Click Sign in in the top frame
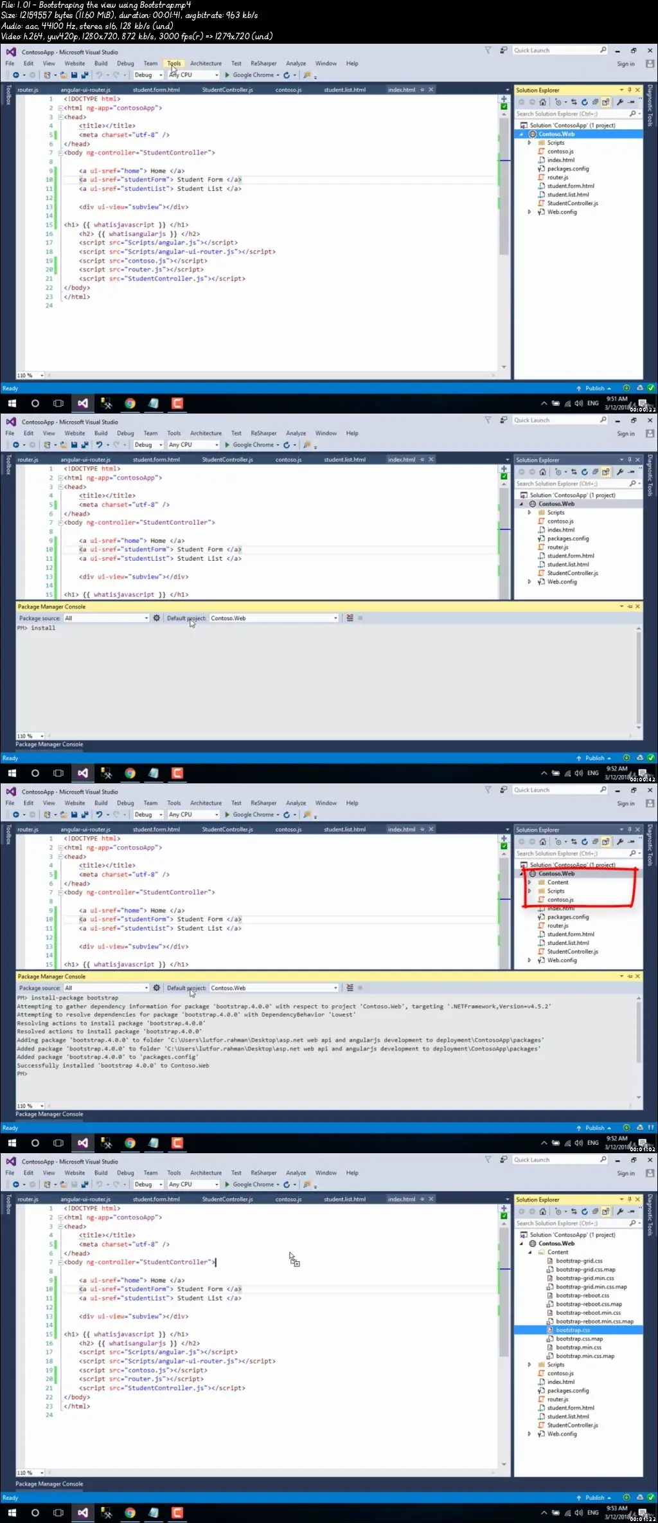The width and height of the screenshot is (658, 1523). pyautogui.click(x=626, y=64)
